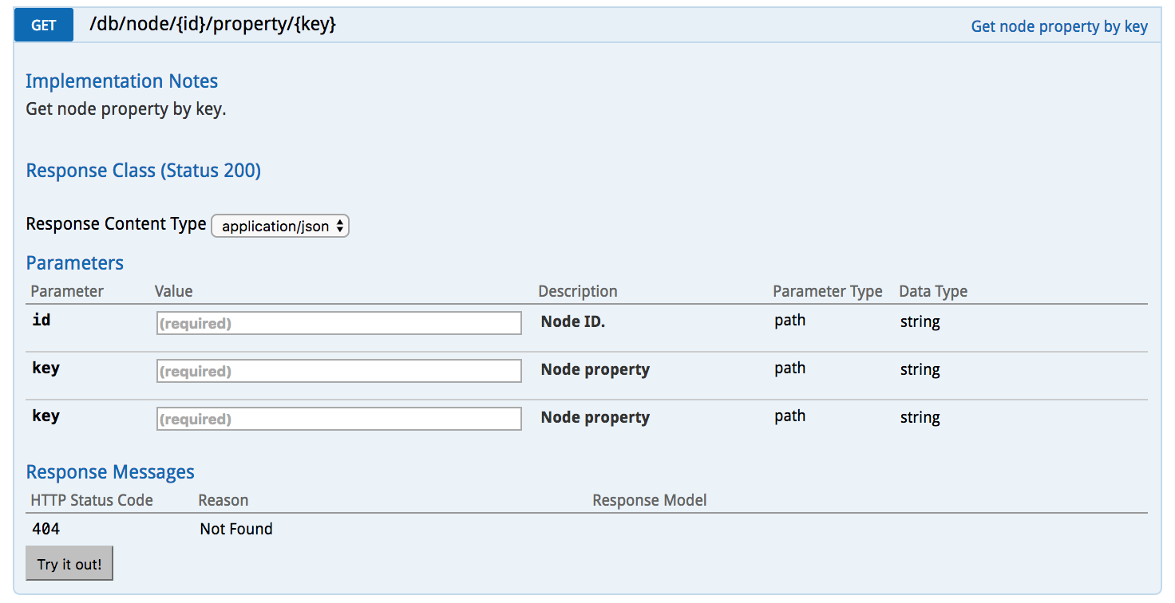Click the Data Type column header
Viewport: 1175px width, 603px height.
tap(932, 291)
